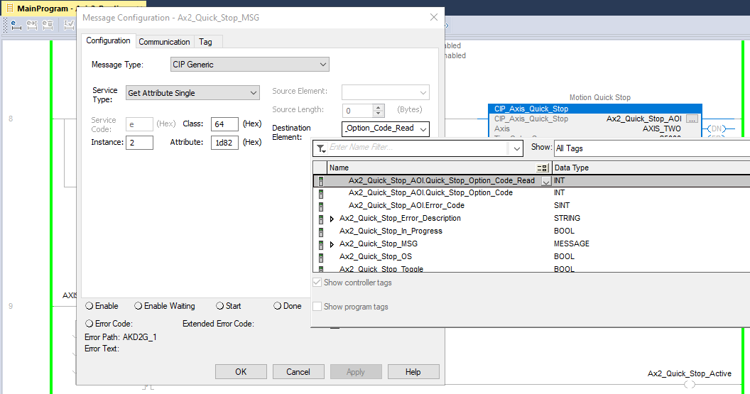750x394 pixels.
Task: Click the CIP_Axis_Quick_Stop instruction title bar
Action: coord(595,109)
